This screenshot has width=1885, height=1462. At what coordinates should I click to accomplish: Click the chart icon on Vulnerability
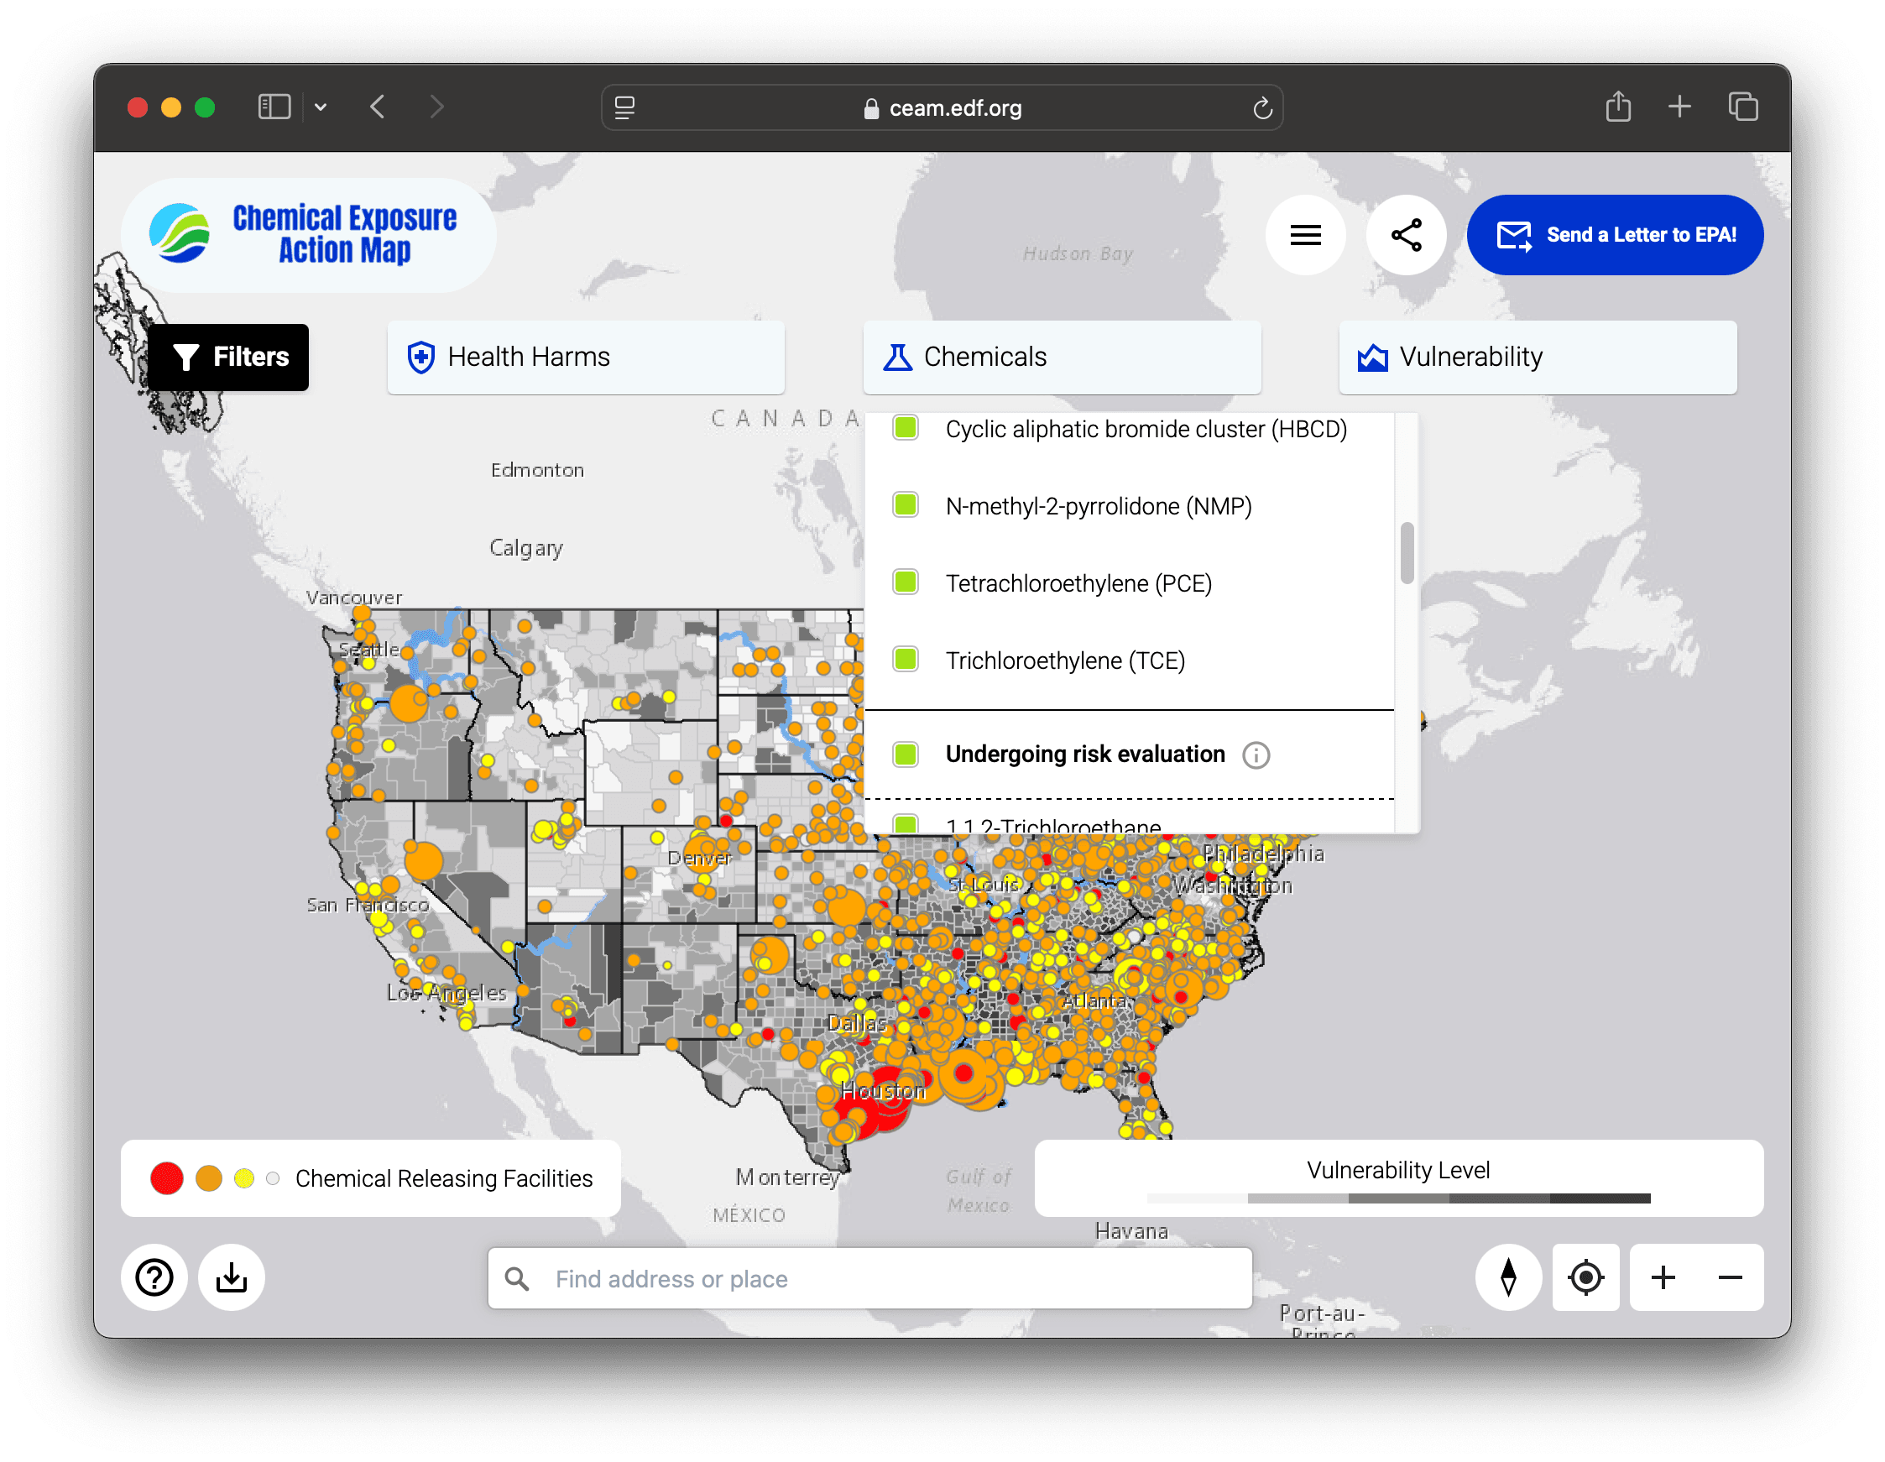coord(1372,357)
